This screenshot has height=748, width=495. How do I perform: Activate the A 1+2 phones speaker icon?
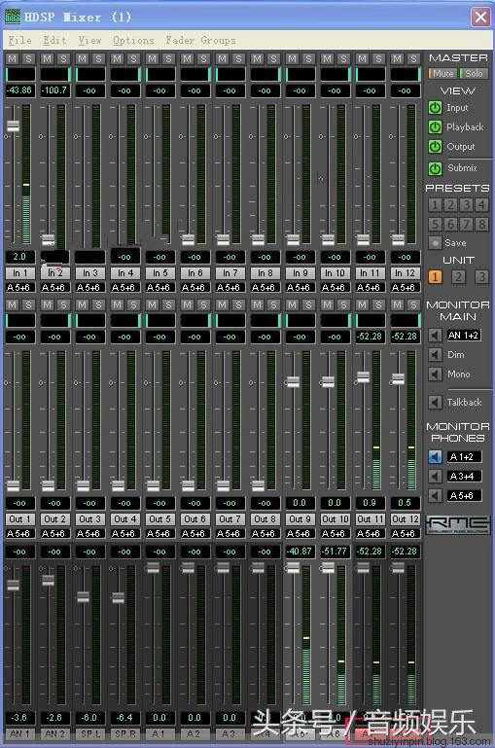pyautogui.click(x=435, y=457)
